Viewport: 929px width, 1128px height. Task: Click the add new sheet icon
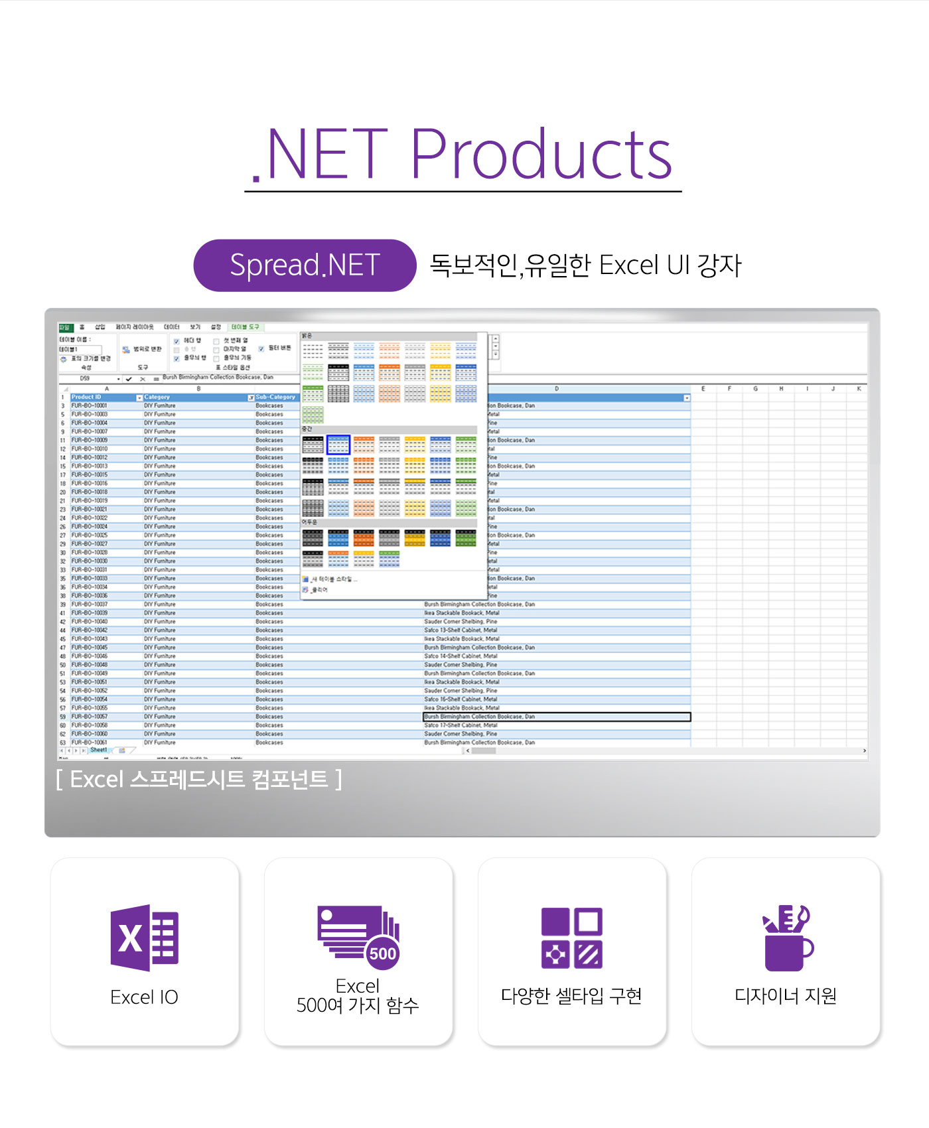(122, 750)
